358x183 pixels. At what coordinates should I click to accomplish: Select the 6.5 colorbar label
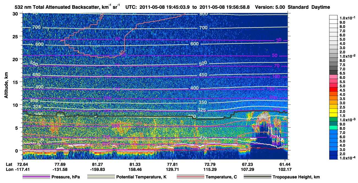342,74
